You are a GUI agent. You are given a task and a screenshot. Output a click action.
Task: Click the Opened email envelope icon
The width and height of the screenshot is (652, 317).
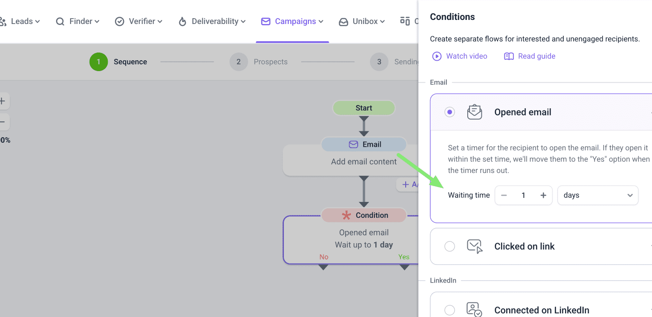point(475,112)
